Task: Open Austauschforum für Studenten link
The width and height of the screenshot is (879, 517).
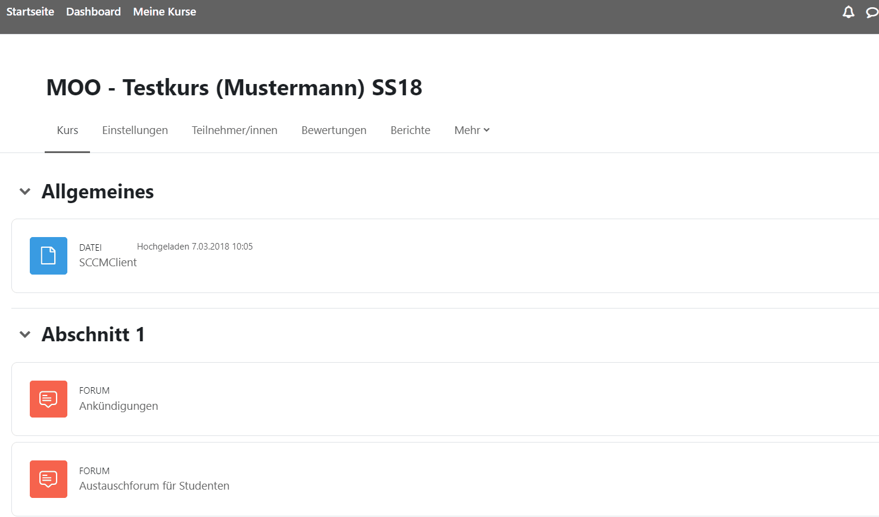Action: (x=154, y=486)
